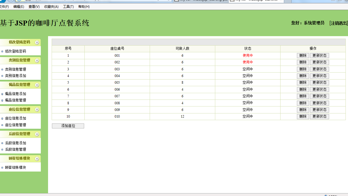Open 餐品信息管理 sidebar link
Viewport: 348px width, 196px height.
[16, 100]
